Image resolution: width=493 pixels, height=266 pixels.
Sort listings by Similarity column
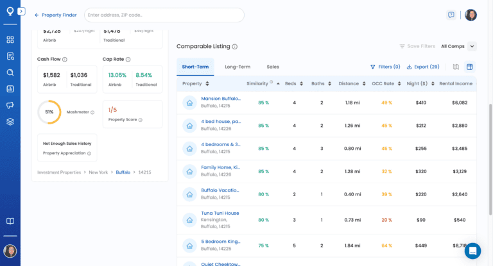tap(257, 84)
